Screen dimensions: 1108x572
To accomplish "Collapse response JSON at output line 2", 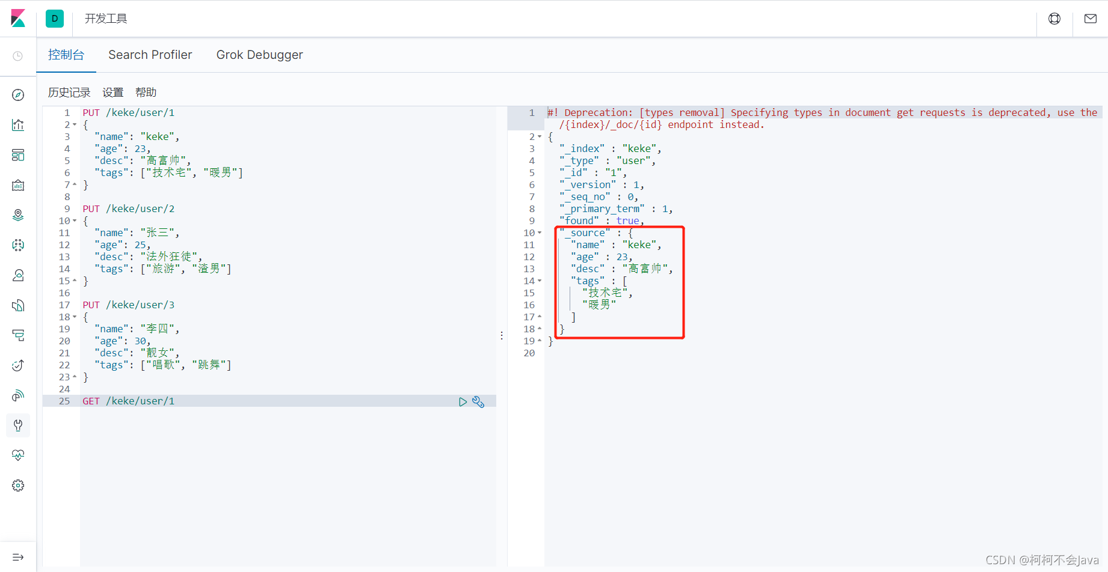I will 540,137.
